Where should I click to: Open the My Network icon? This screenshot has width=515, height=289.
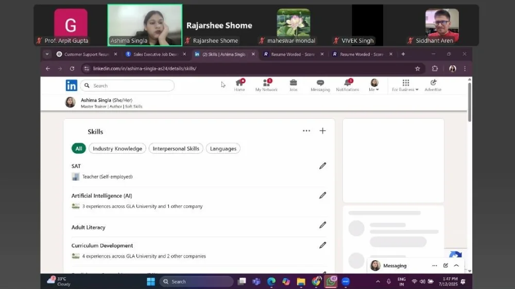tap(266, 85)
